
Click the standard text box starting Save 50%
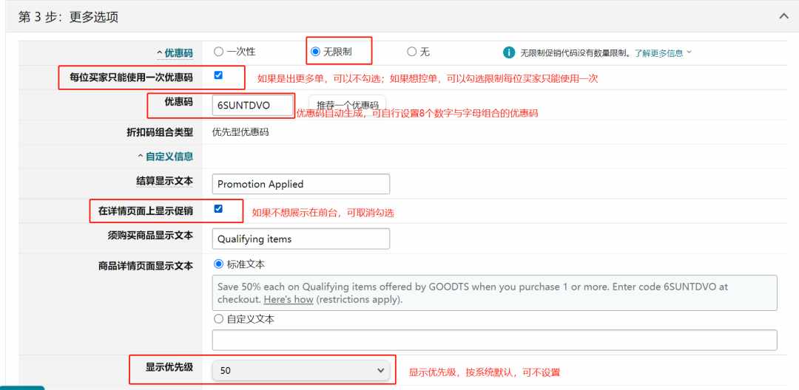494,293
